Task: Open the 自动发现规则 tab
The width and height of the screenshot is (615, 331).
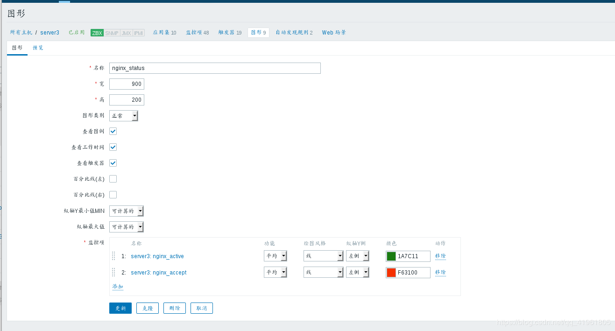Action: click(x=294, y=33)
